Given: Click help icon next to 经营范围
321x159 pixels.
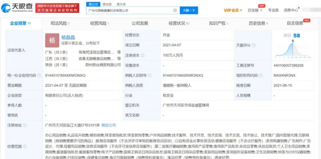Looking at the screenshot, I should click(x=25, y=146).
